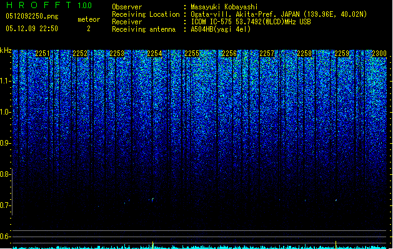Click the 0.9 kHz axis label

[4, 143]
